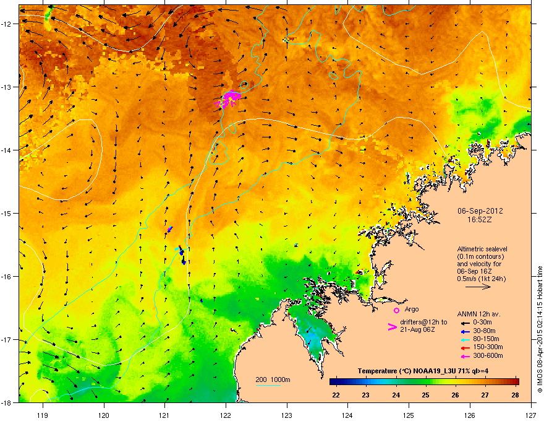Click the temperature color bar near 22

tap(336, 381)
